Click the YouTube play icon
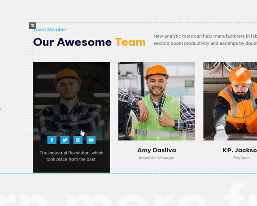 pos(91,140)
